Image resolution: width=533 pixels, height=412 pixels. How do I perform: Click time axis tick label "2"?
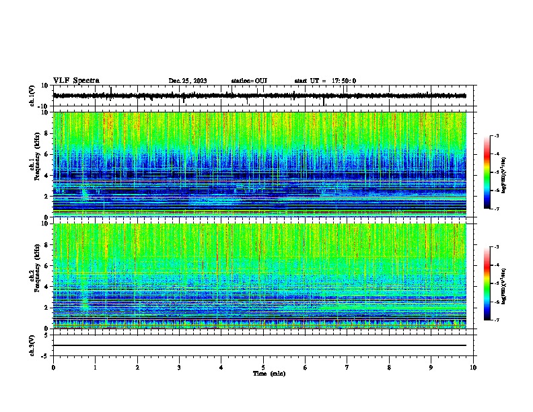point(137,368)
